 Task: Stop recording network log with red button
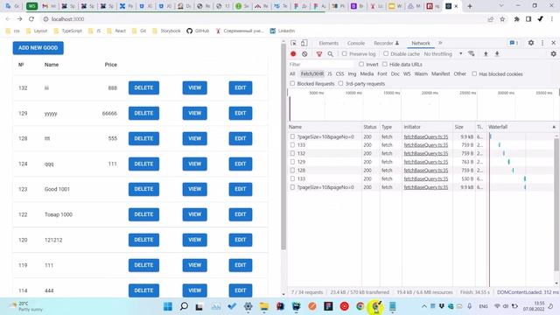tap(293, 54)
